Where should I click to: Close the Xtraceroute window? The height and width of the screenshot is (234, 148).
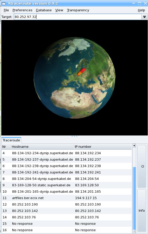[145, 3]
